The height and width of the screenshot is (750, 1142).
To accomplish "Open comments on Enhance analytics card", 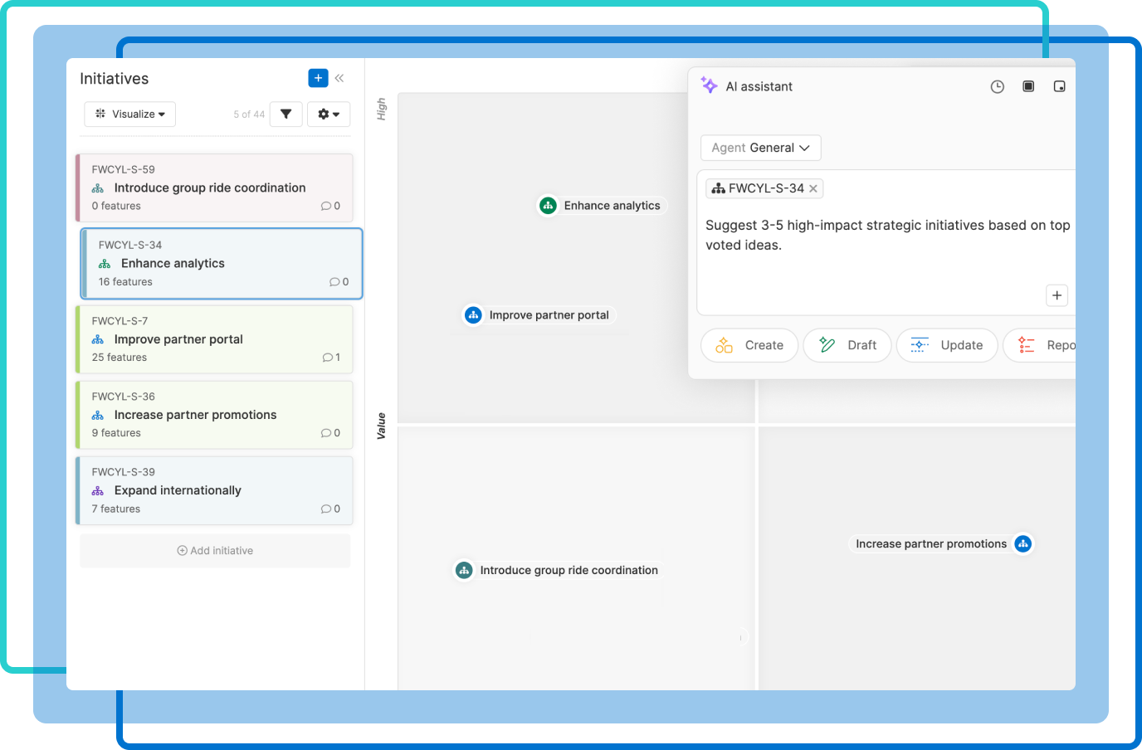I will [339, 282].
